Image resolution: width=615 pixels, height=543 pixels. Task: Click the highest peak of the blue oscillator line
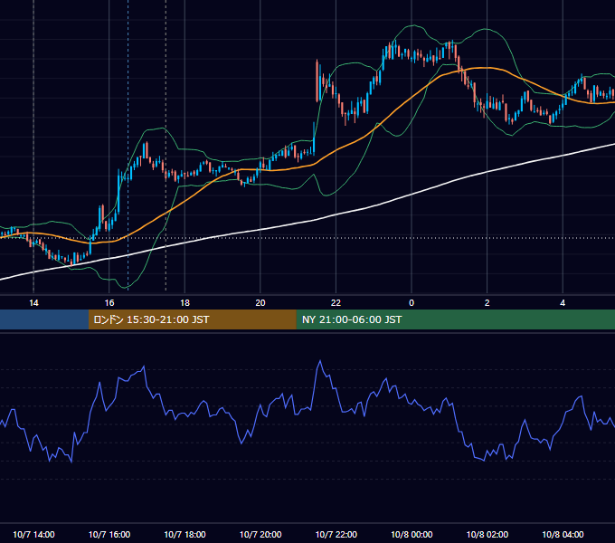[320, 361]
